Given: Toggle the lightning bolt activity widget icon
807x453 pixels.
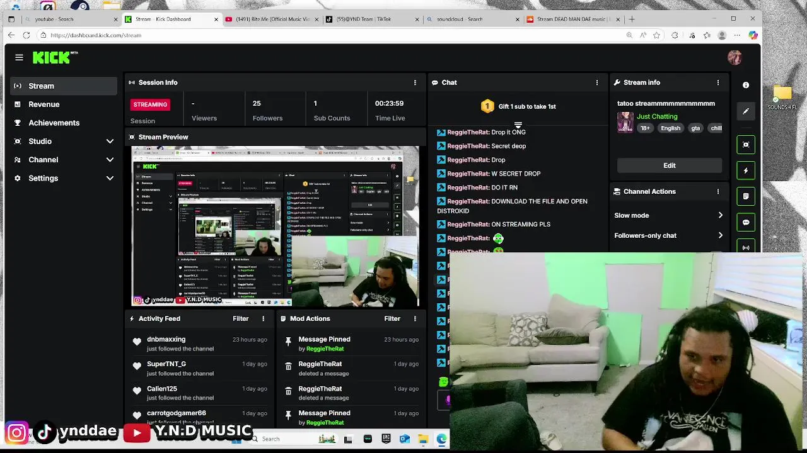Looking at the screenshot, I should 746,171.
